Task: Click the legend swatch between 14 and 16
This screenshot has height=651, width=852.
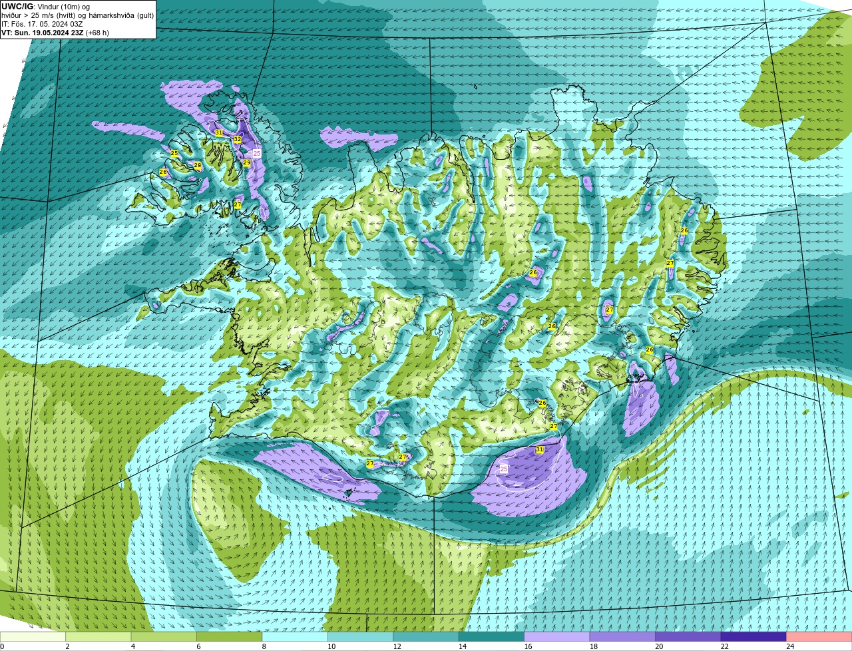Action: (492, 637)
